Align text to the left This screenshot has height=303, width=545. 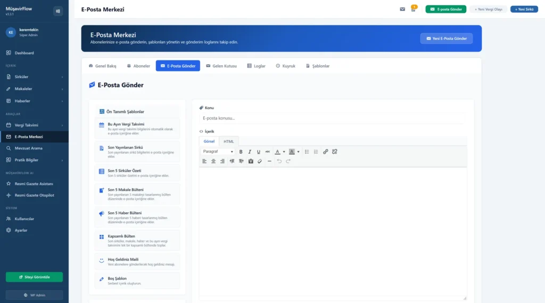pos(204,161)
